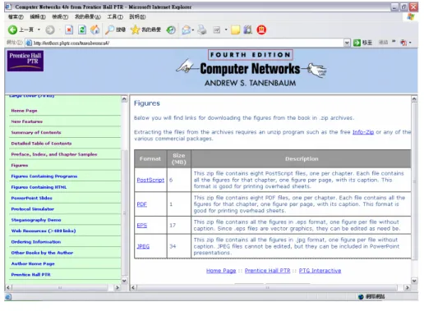
Task: Expand the Links toolbar chevron
Action: (x=394, y=42)
